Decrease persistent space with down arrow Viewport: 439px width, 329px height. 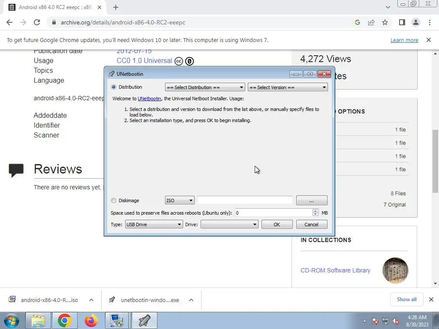(316, 215)
